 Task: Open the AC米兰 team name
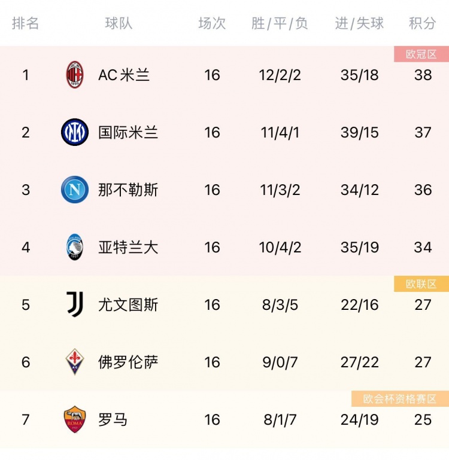pos(124,75)
